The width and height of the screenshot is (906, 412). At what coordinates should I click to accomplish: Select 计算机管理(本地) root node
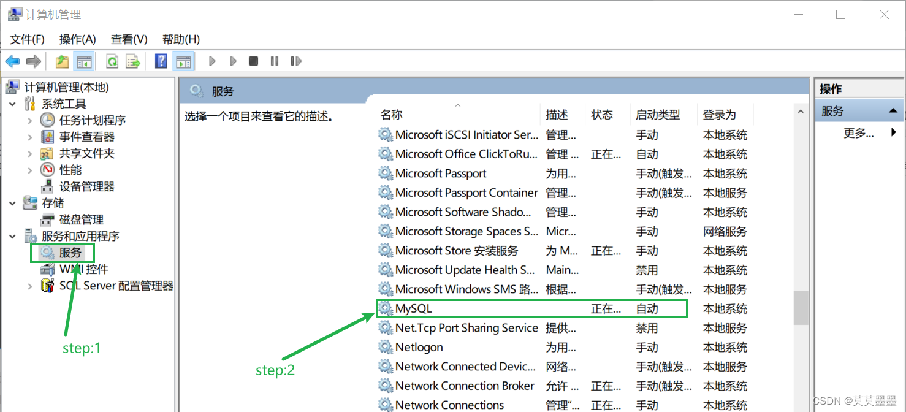click(66, 88)
